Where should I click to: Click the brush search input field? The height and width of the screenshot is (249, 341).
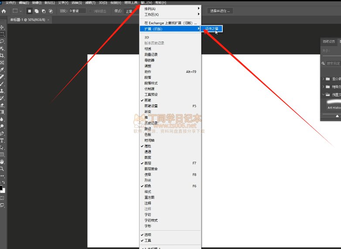334,63
